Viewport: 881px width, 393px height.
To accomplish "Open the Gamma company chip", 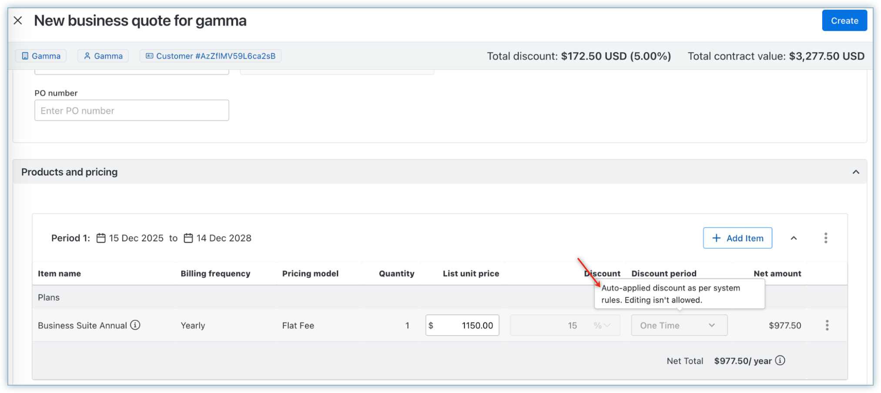I will 41,56.
